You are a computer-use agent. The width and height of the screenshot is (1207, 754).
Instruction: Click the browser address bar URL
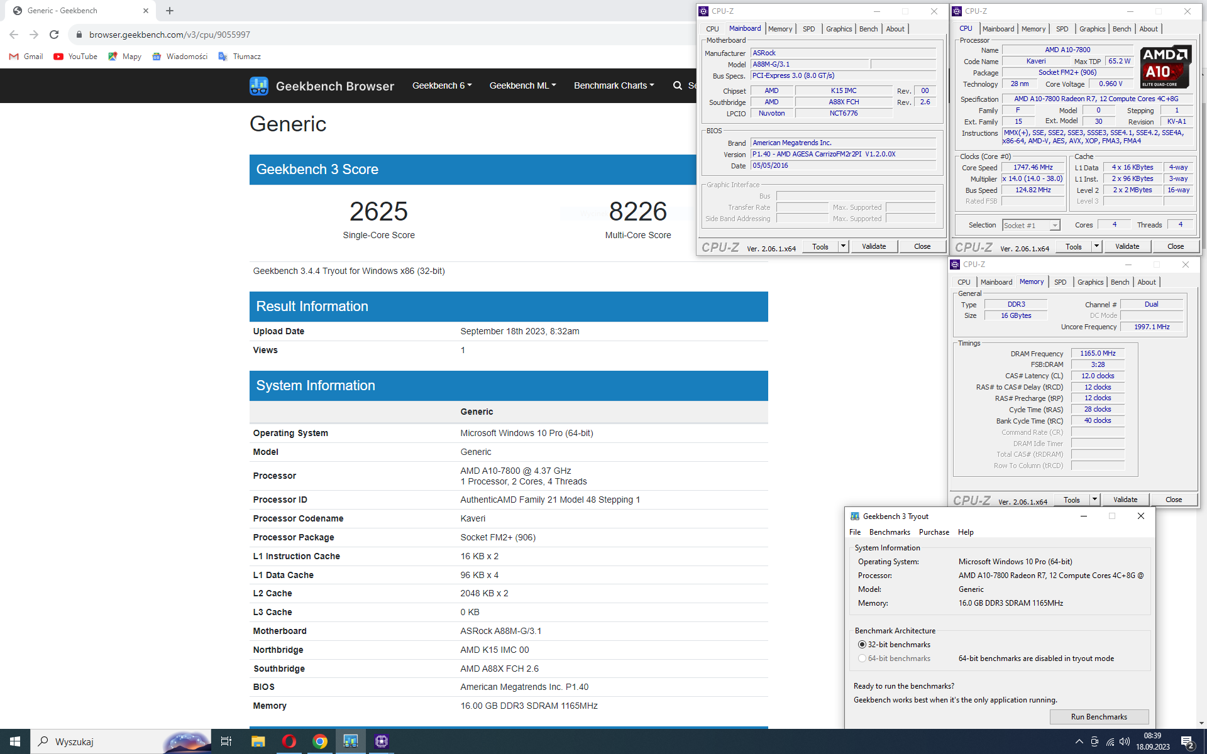tap(170, 35)
